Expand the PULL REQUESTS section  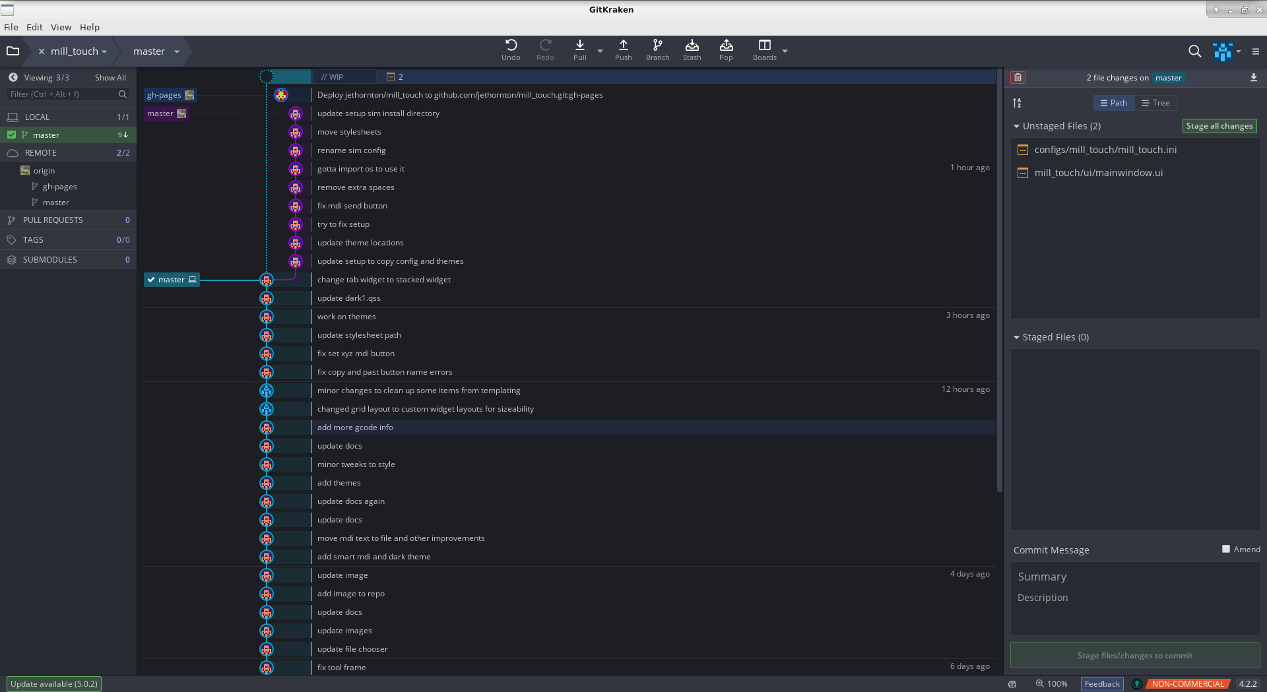[x=68, y=220]
